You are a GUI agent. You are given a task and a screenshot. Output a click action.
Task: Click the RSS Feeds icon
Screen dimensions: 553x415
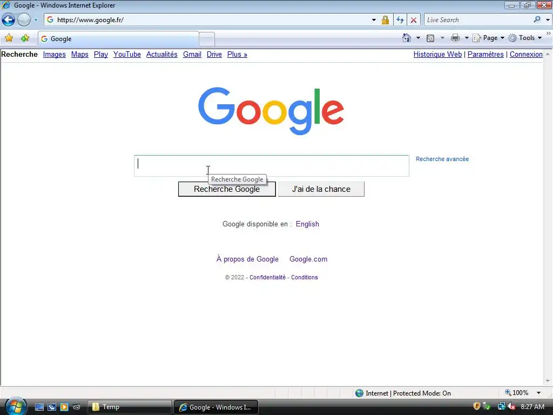[430, 38]
